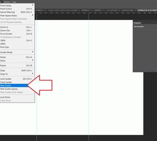Click the horizontal ruler at mark 20
Screen dimensions: 157x141
point(95,13)
